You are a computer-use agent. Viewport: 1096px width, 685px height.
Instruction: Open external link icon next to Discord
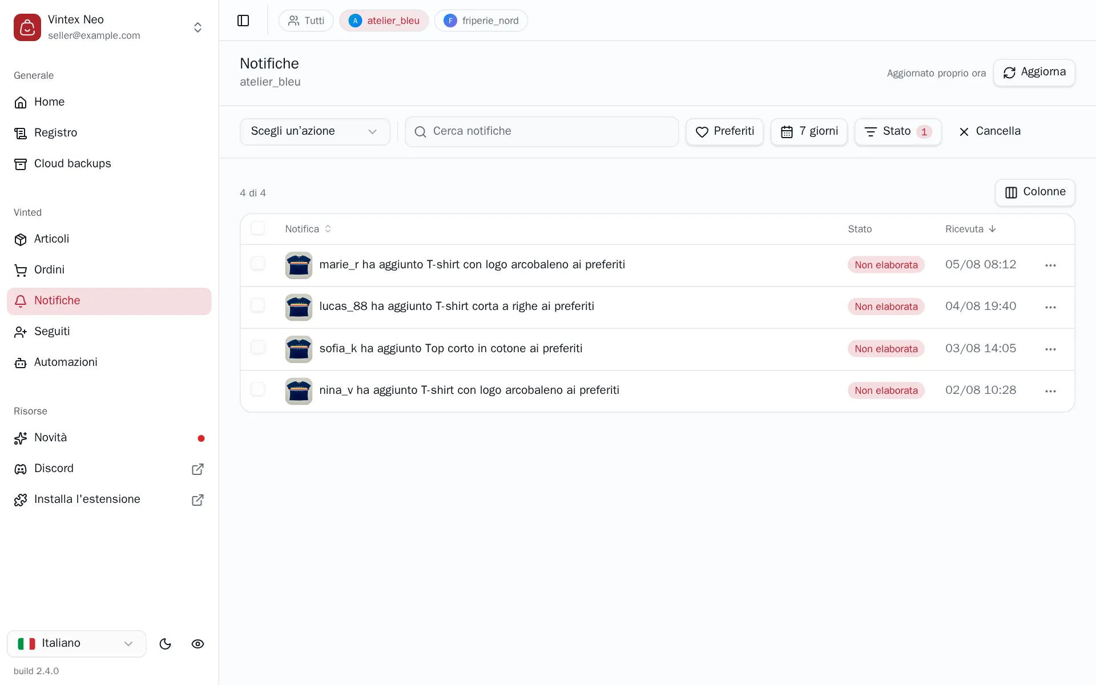click(198, 469)
